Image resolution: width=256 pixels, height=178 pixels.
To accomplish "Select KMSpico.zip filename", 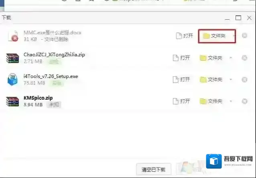I will [x=38, y=98].
